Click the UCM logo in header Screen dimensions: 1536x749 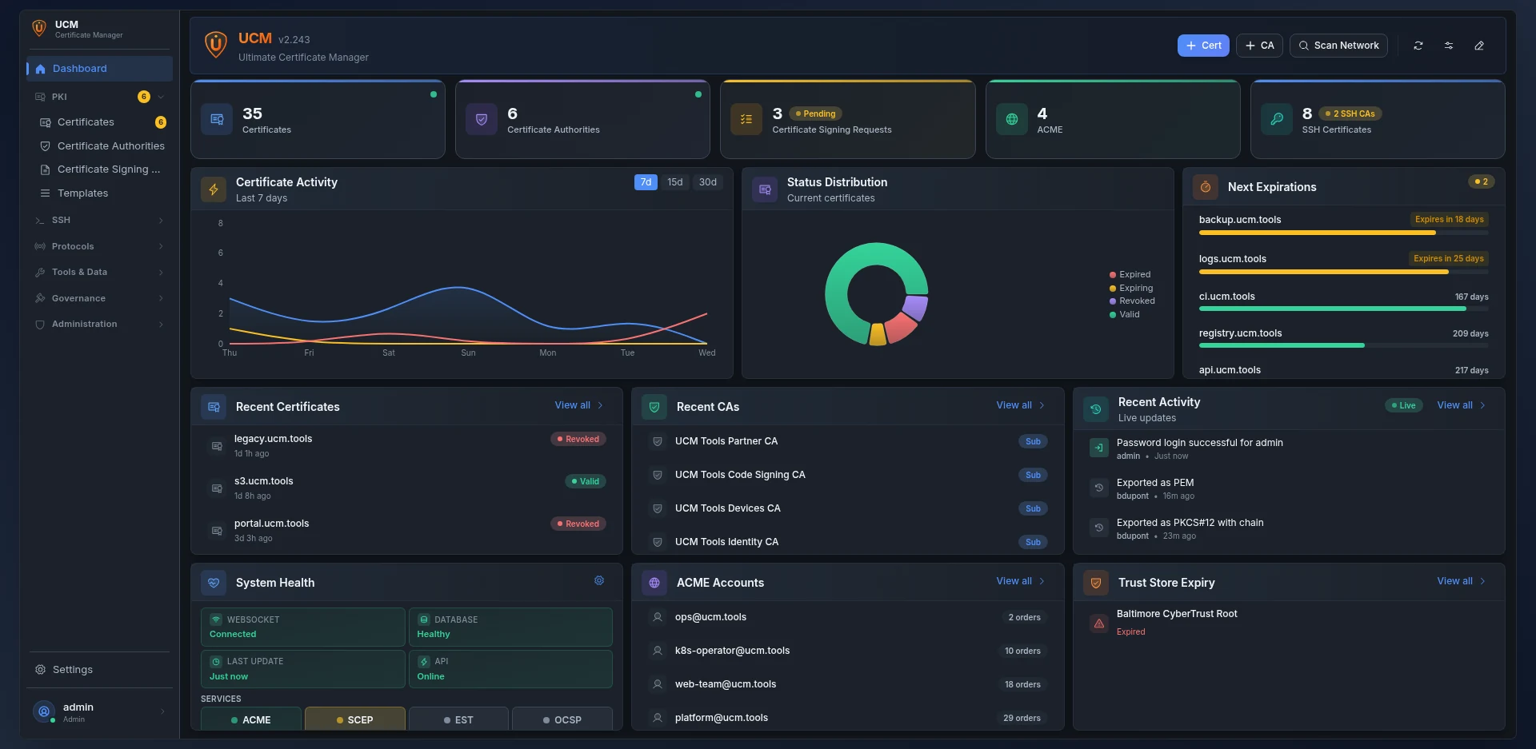(215, 45)
